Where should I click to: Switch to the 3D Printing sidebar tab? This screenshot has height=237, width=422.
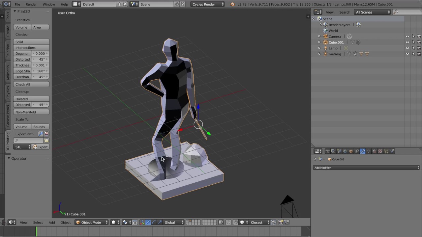point(8,142)
